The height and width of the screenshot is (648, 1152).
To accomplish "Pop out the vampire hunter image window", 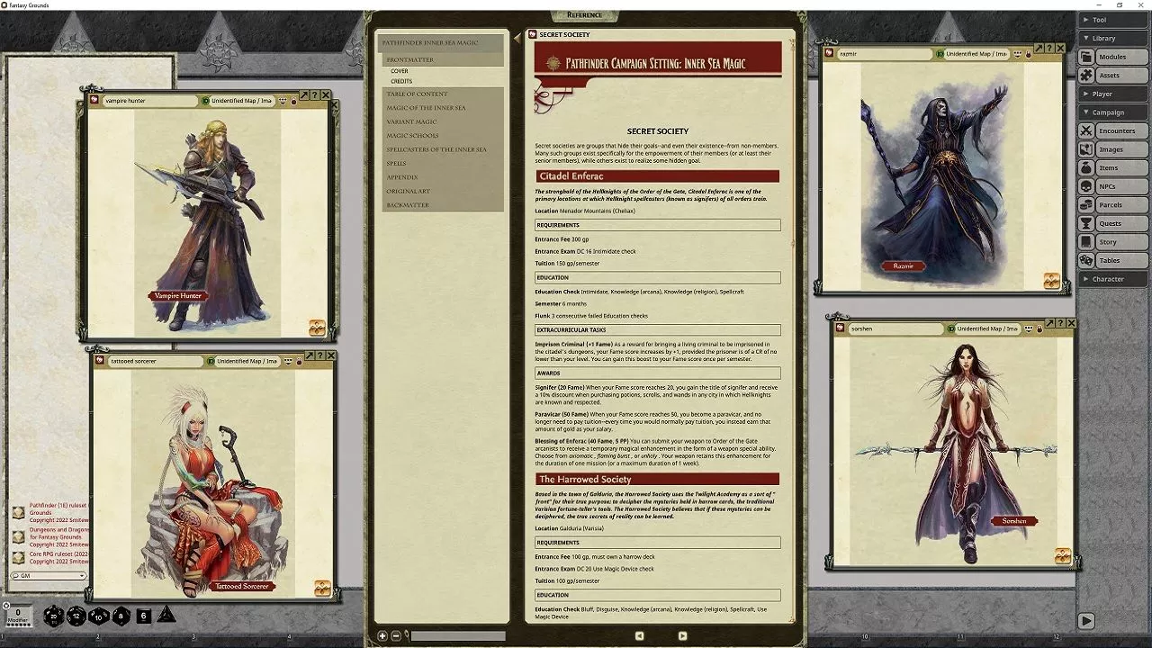I will click(304, 94).
